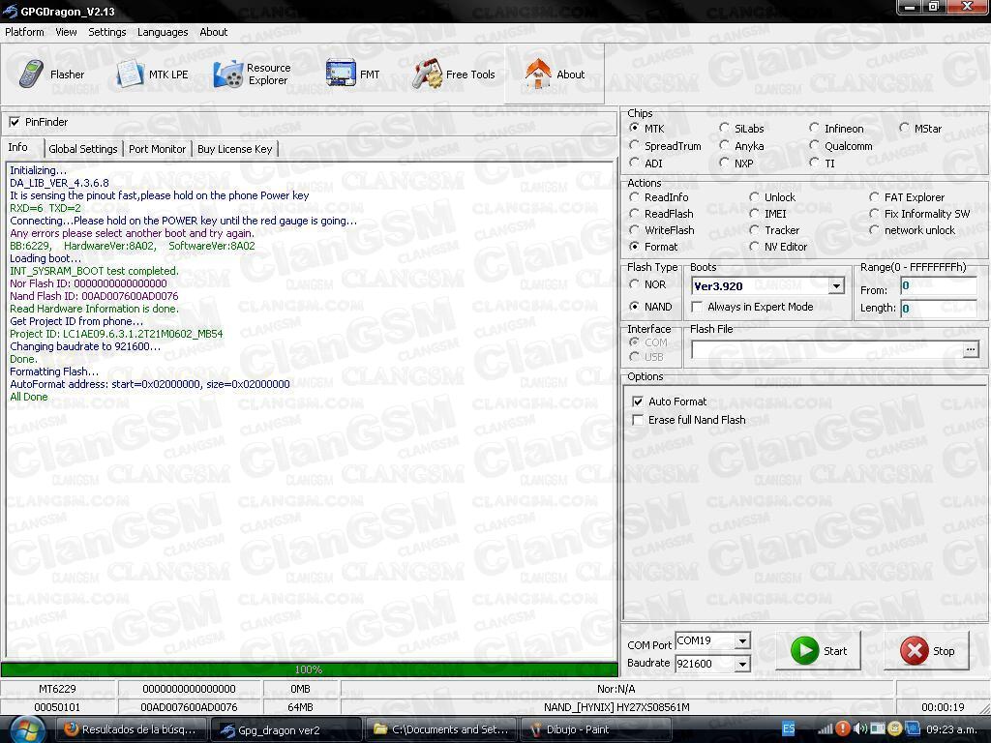Image resolution: width=991 pixels, height=743 pixels.
Task: Choose the Qualcomm chip option
Action: coord(814,146)
